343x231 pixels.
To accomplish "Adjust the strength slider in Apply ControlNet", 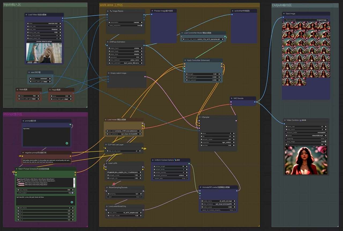I will [203, 74].
